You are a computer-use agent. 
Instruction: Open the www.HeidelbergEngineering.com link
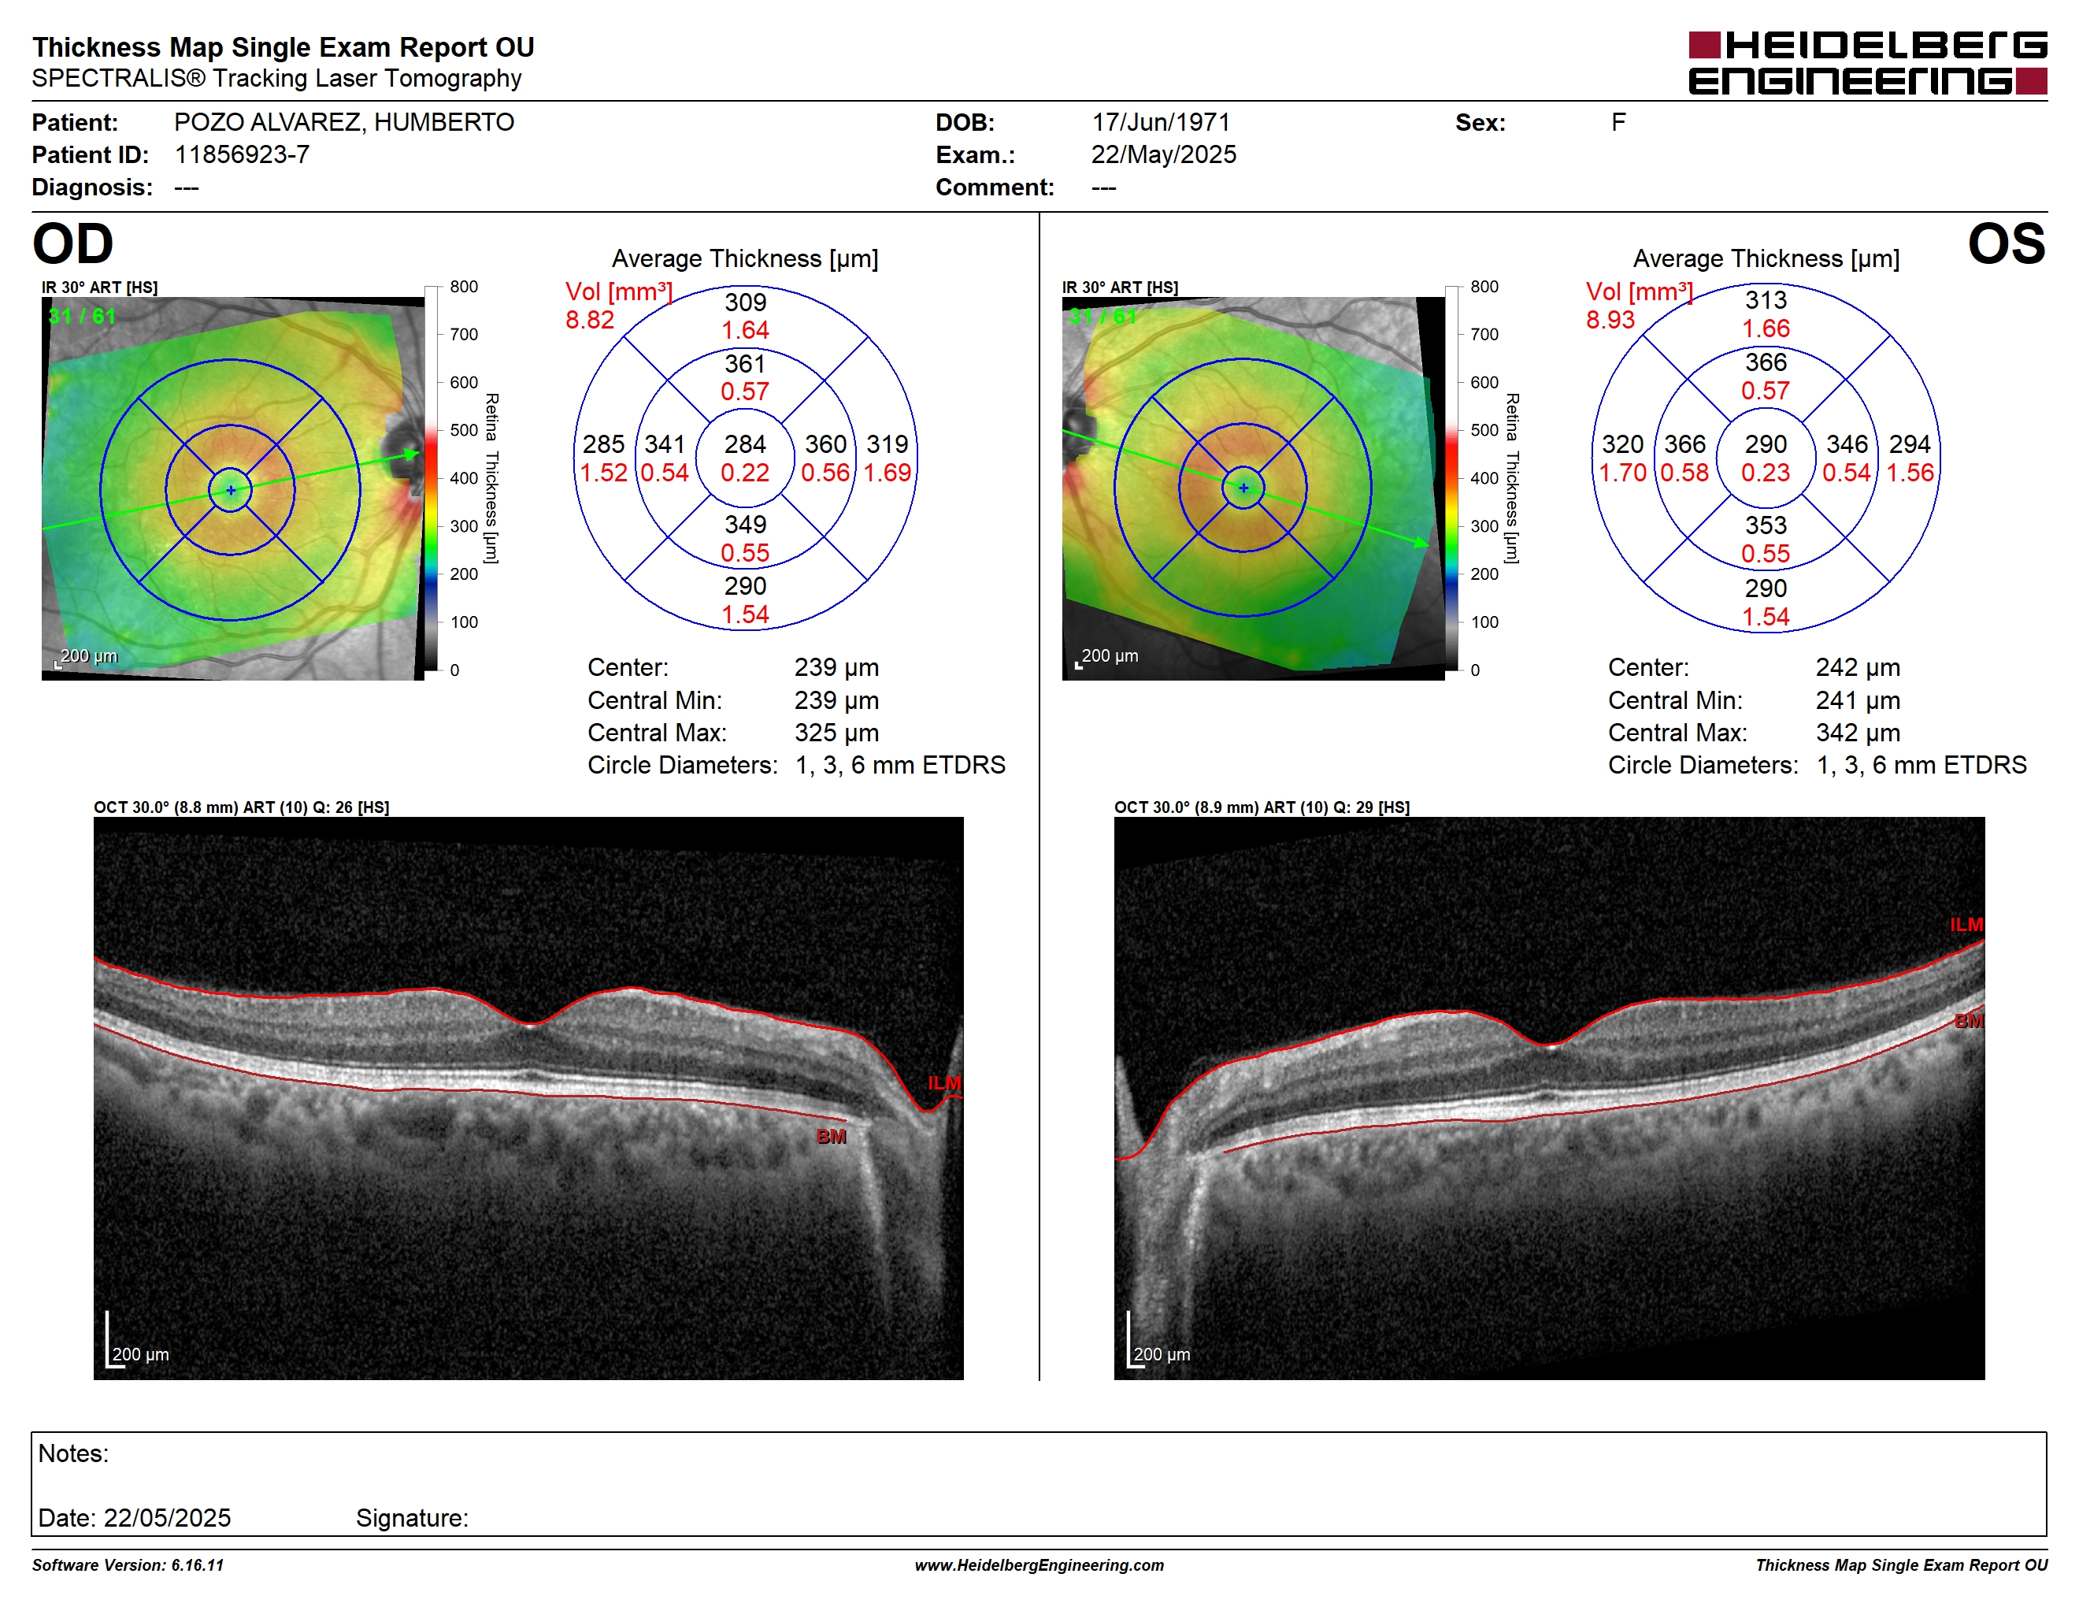(x=1039, y=1565)
